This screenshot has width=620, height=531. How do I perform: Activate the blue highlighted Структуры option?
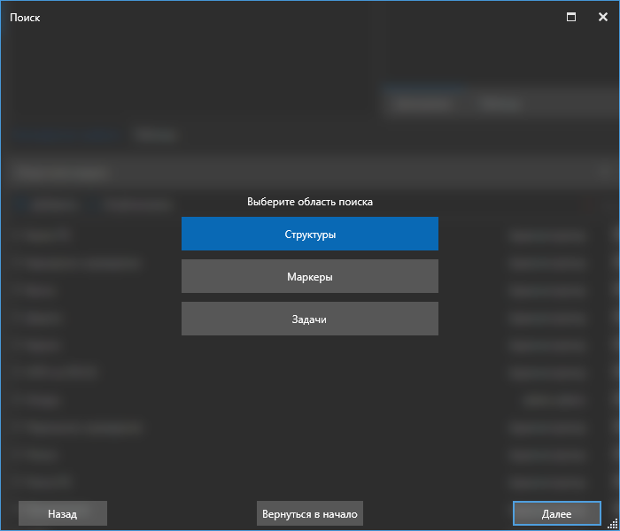pos(310,235)
